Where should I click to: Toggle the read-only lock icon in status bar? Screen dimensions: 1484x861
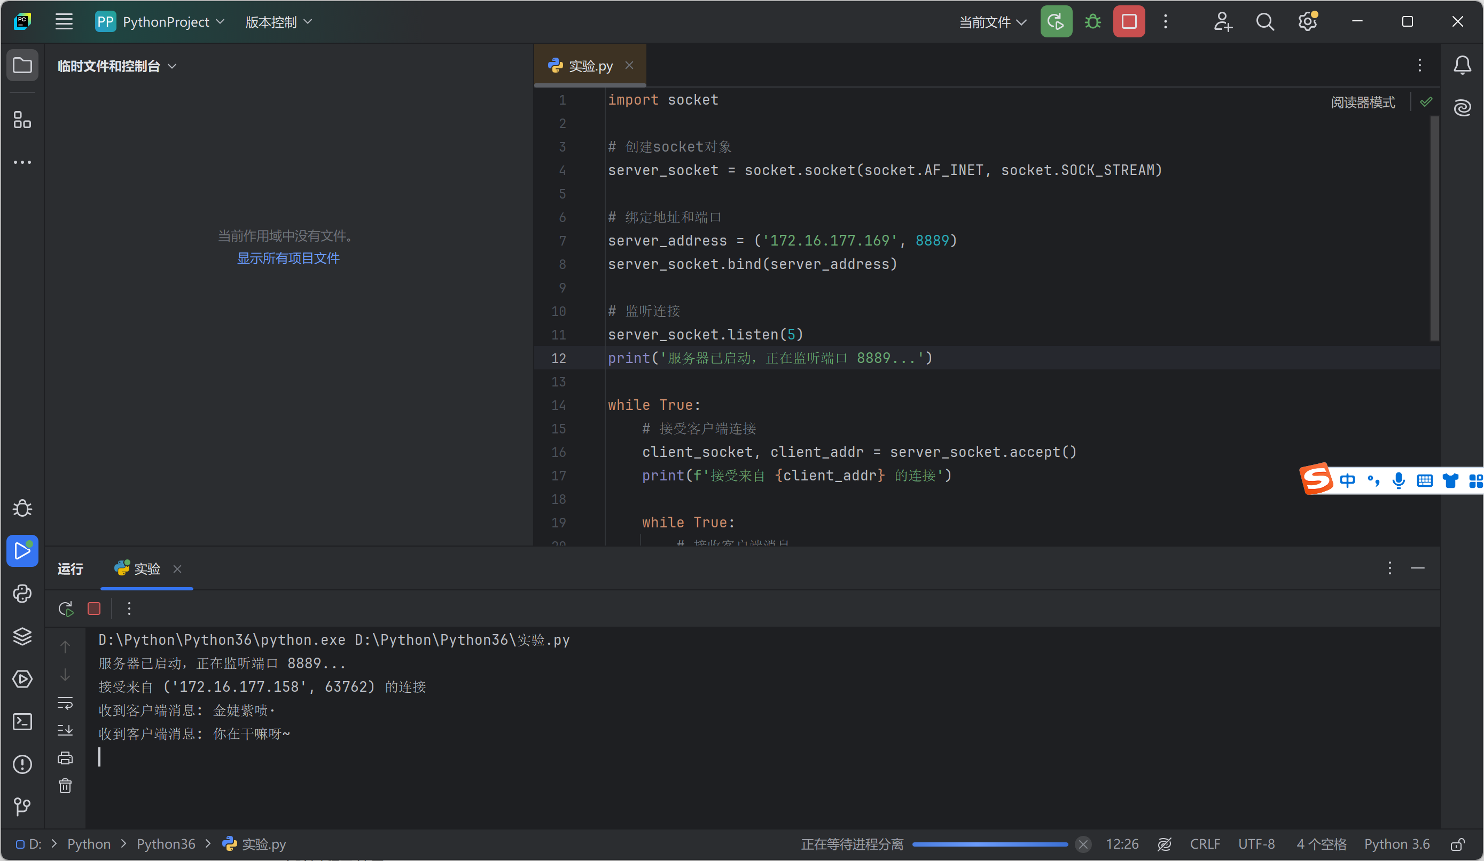(1457, 844)
